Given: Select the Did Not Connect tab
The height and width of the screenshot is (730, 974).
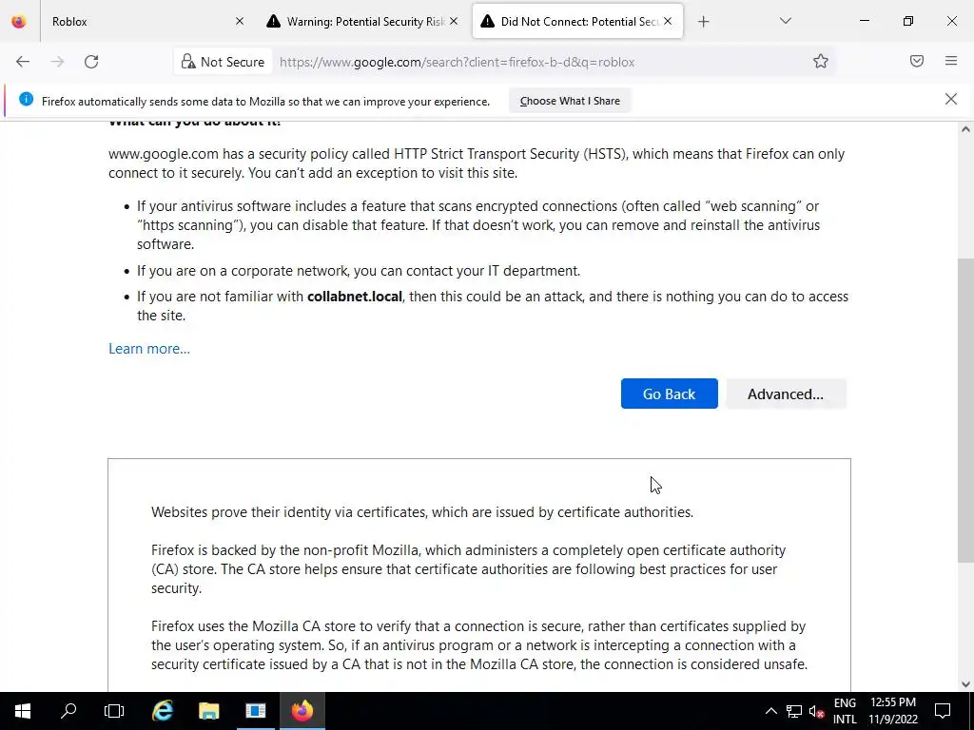Looking at the screenshot, I should point(577,21).
